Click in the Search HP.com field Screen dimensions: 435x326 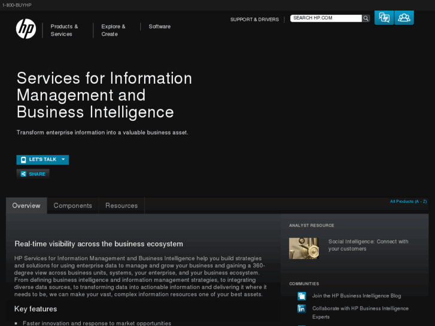pyautogui.click(x=326, y=19)
